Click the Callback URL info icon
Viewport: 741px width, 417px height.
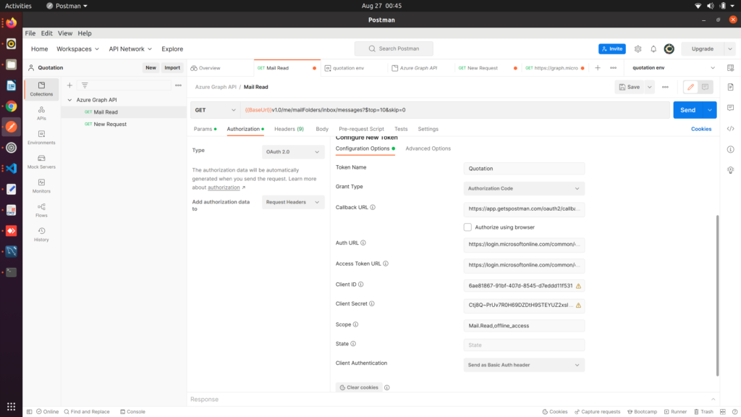click(373, 207)
